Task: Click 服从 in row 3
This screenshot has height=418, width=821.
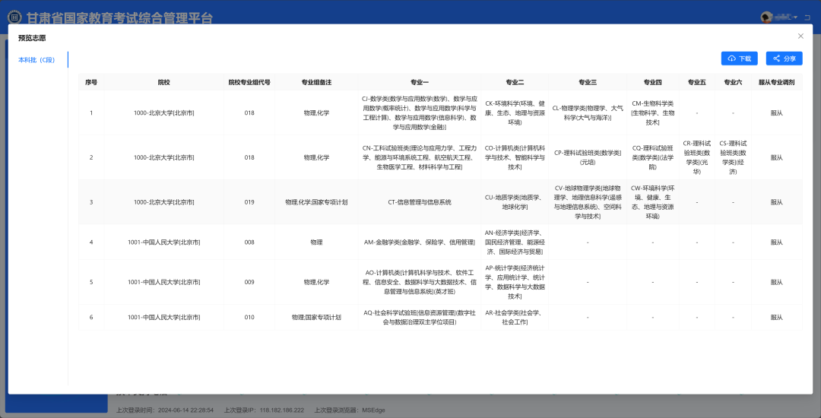Action: (x=776, y=202)
